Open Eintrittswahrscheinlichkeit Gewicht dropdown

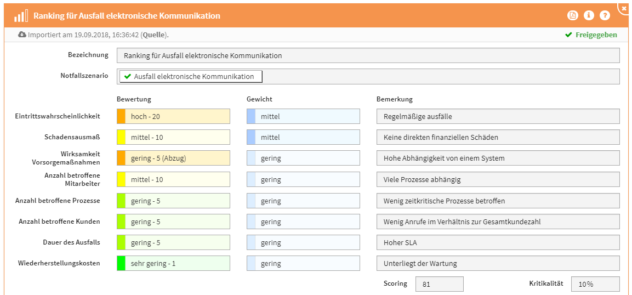click(303, 116)
